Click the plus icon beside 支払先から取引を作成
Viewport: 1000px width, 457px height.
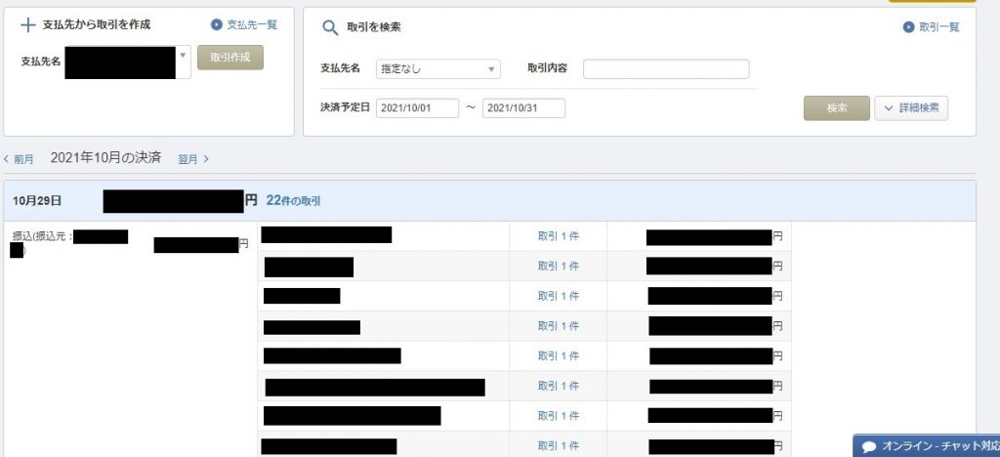tap(27, 24)
